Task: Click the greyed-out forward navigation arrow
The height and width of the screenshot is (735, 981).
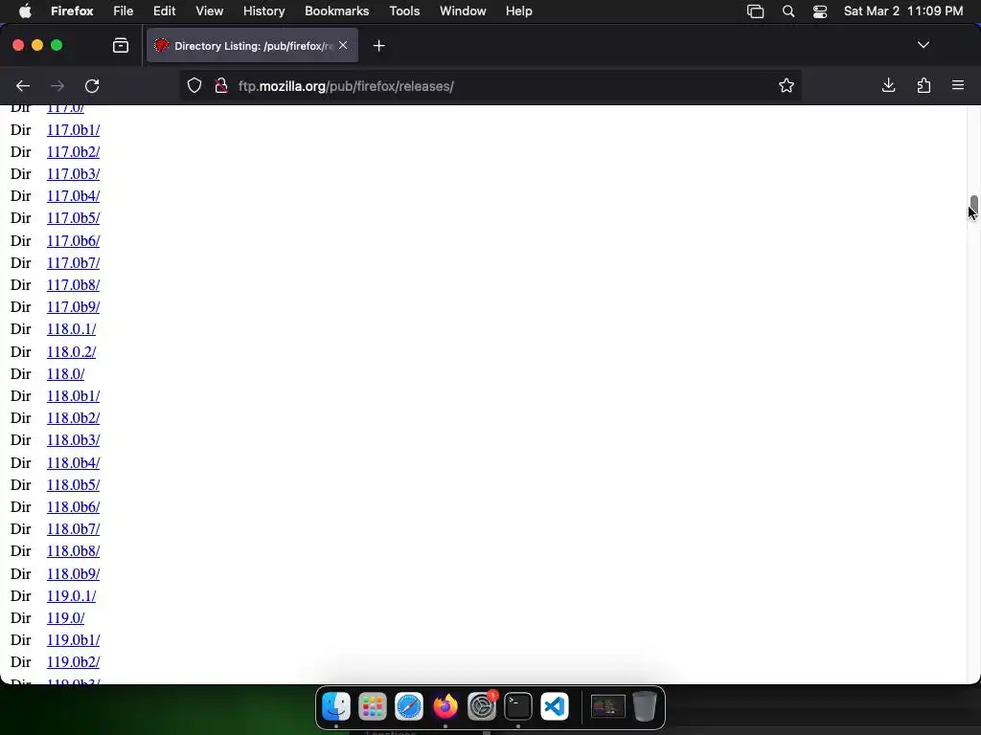Action: point(57,85)
